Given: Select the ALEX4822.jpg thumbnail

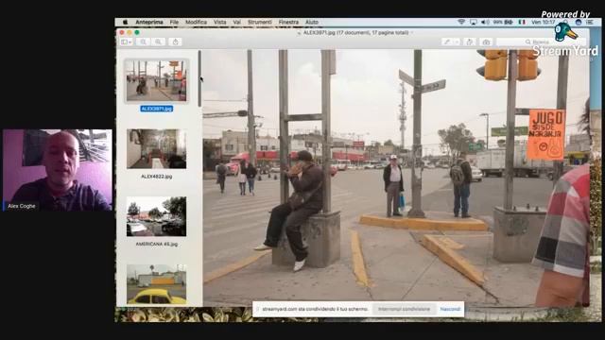Looking at the screenshot, I should click(x=156, y=149).
